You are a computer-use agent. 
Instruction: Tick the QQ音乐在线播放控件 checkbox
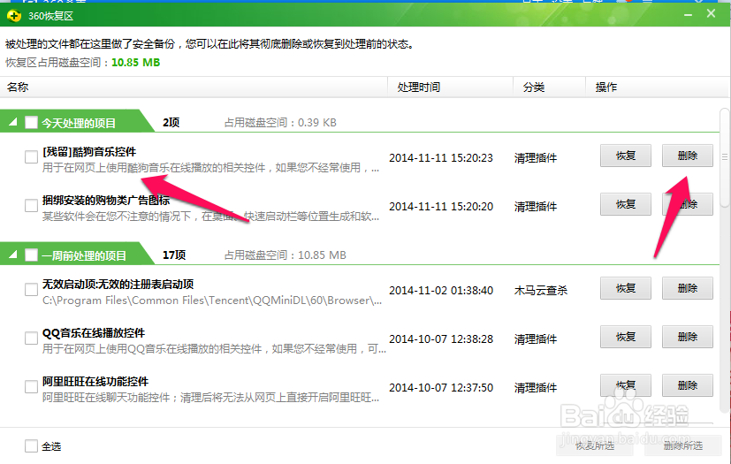coord(31,338)
